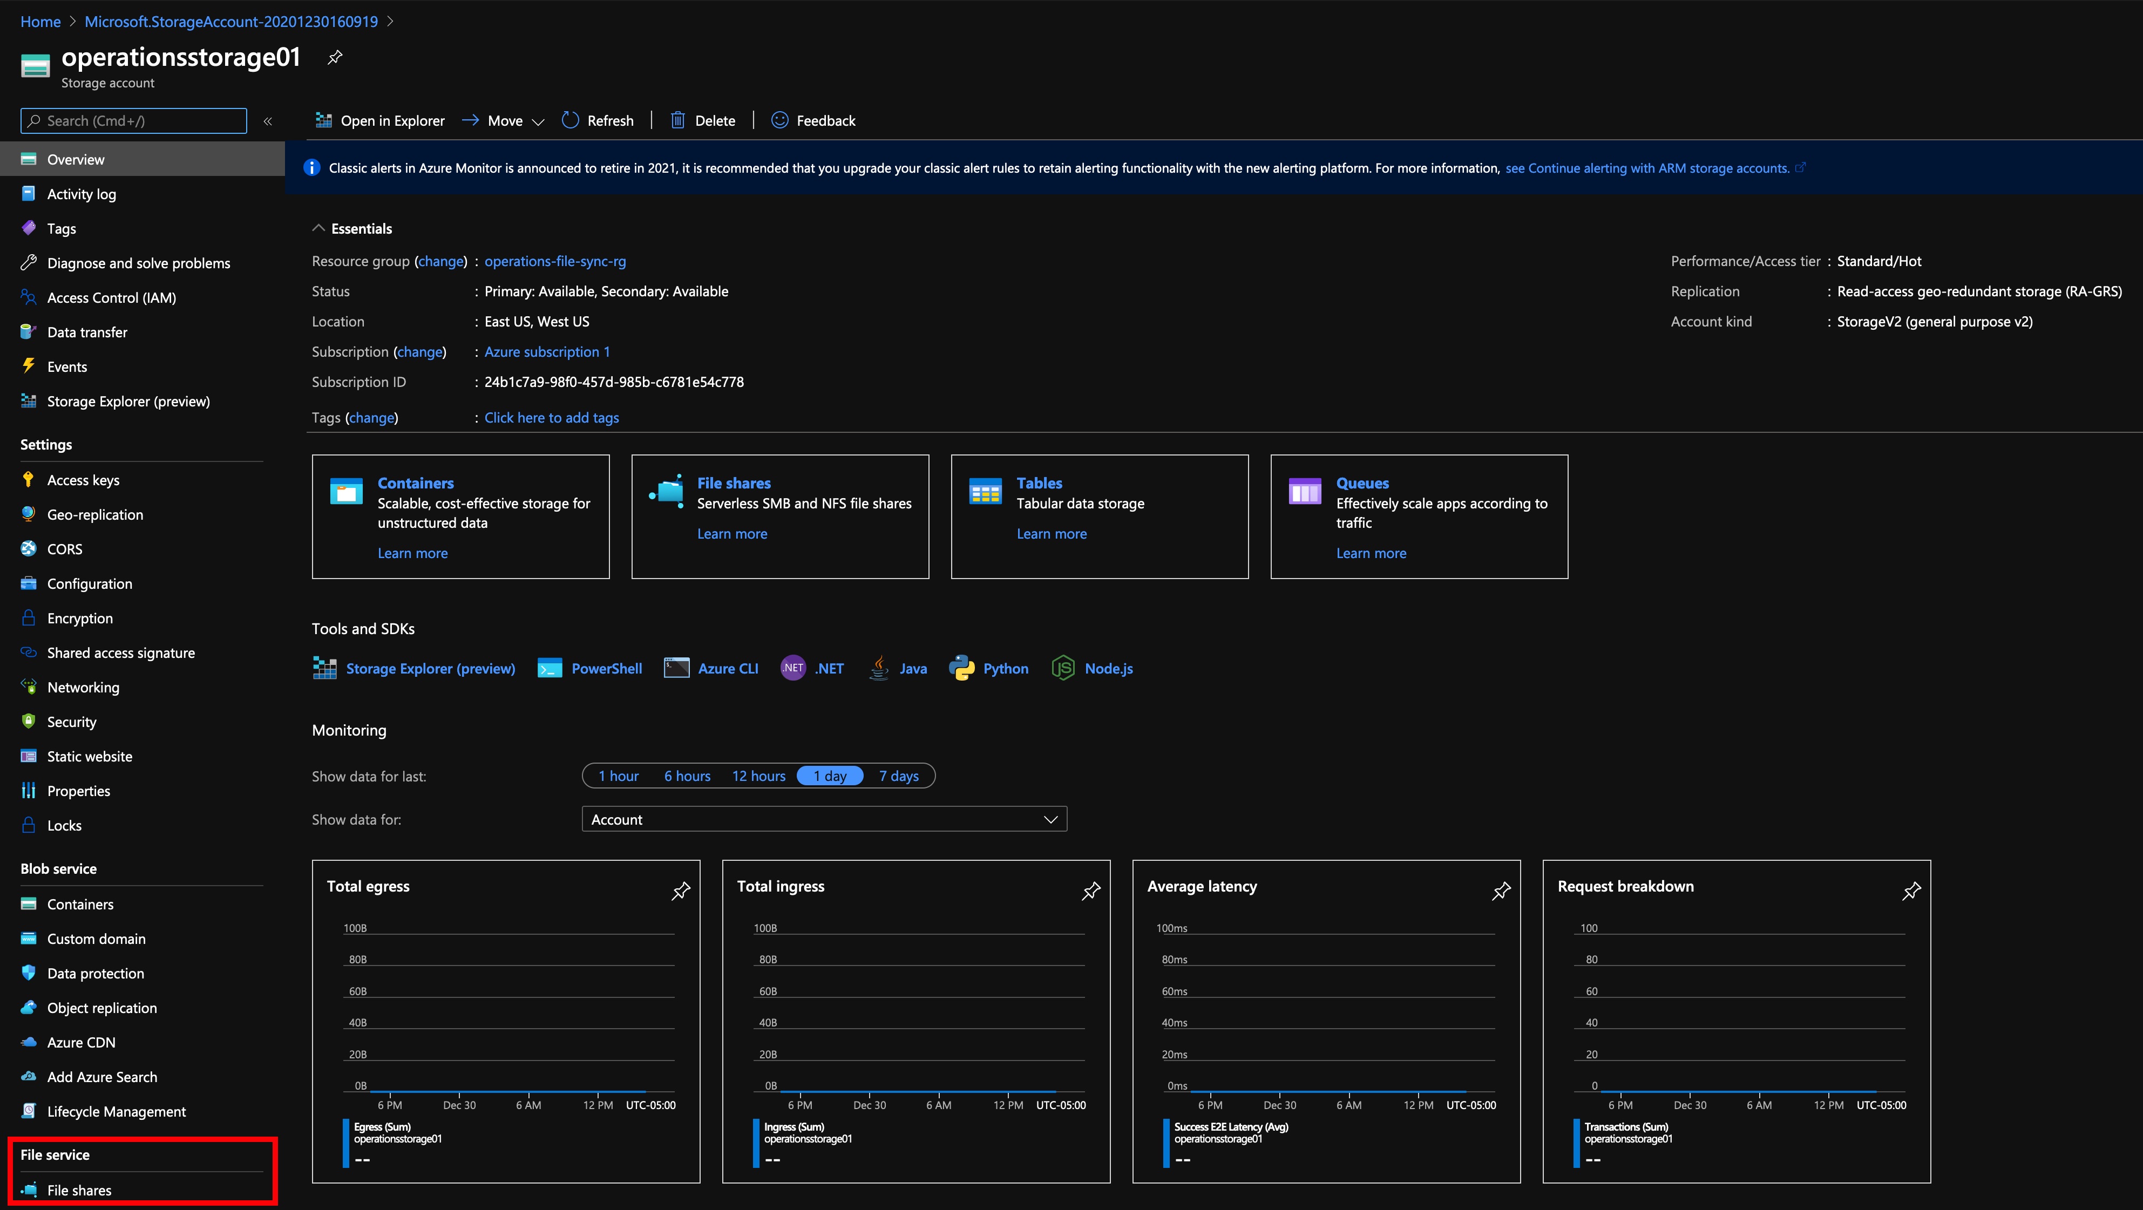Click the Subscription ID value text

click(614, 382)
